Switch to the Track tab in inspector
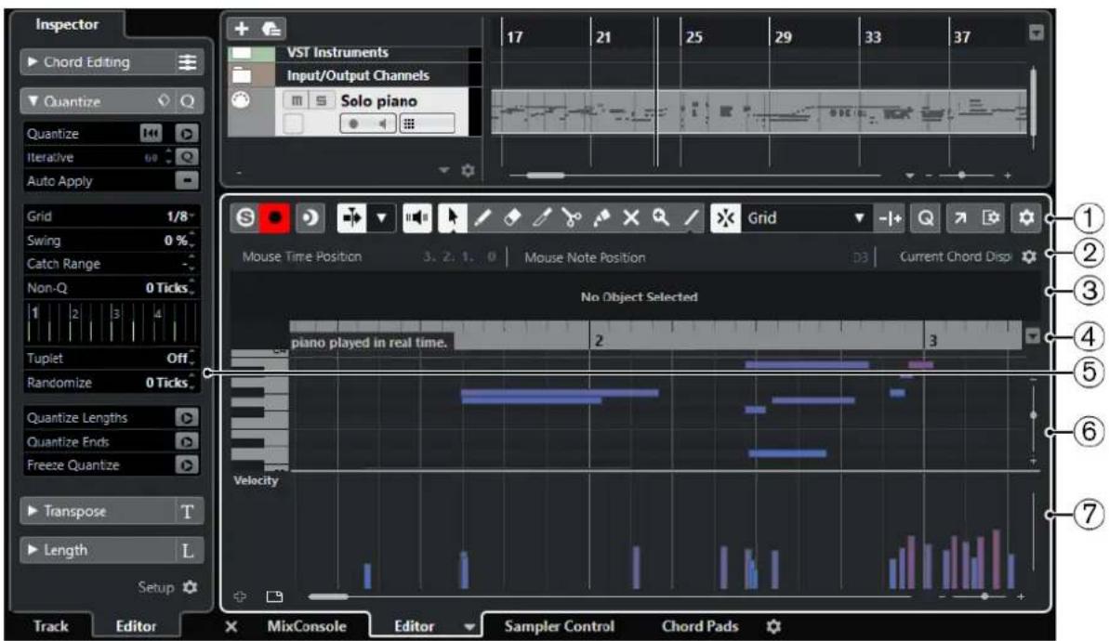Screen dimensions: 1109x641 click(x=50, y=626)
